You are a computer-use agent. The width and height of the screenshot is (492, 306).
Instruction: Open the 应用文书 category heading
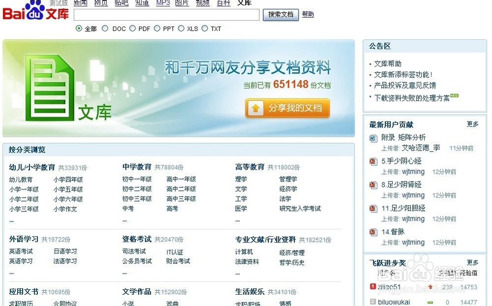point(24,292)
